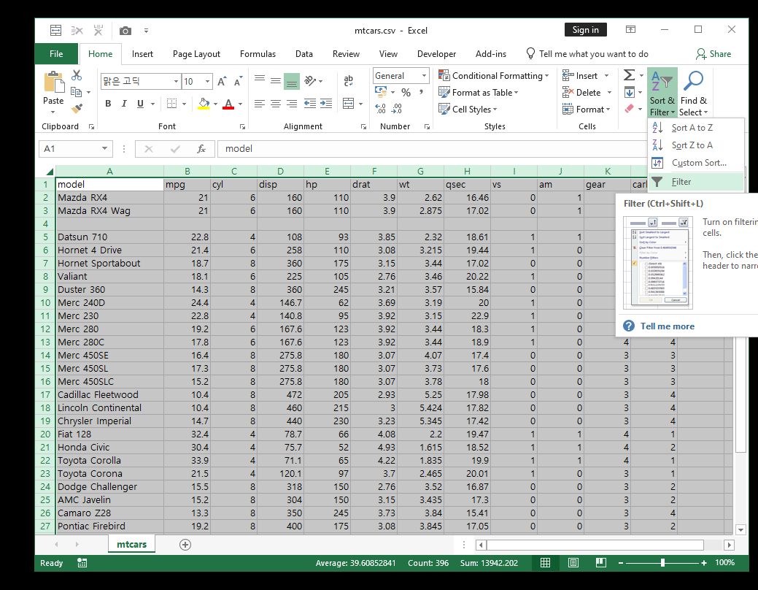
Task: Toggle Middle Align vertical alignment
Action: (x=276, y=80)
